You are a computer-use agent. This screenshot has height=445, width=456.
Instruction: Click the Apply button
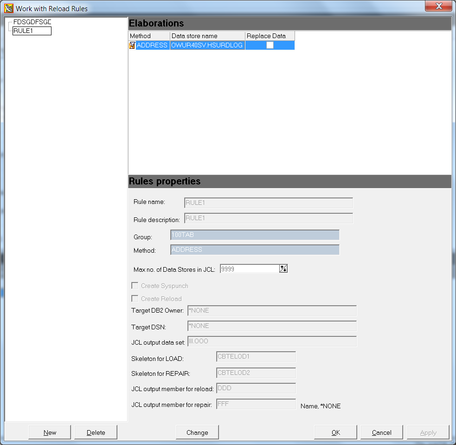pos(427,432)
